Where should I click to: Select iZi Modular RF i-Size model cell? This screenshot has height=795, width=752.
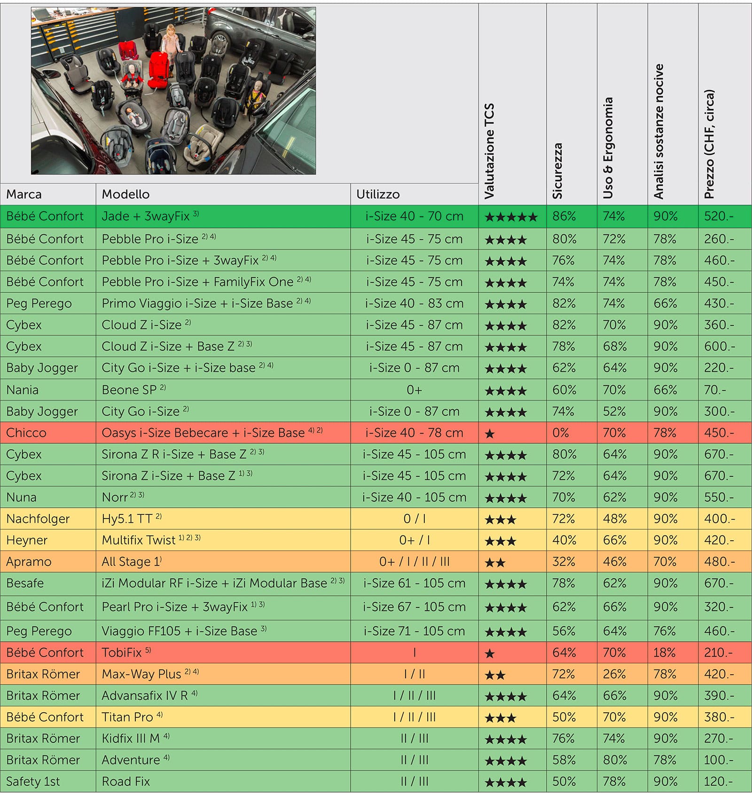pyautogui.click(x=223, y=583)
